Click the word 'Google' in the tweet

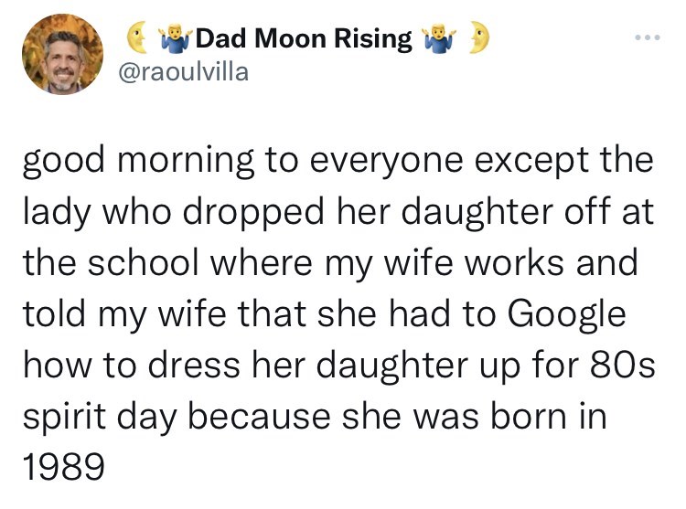pos(567,314)
